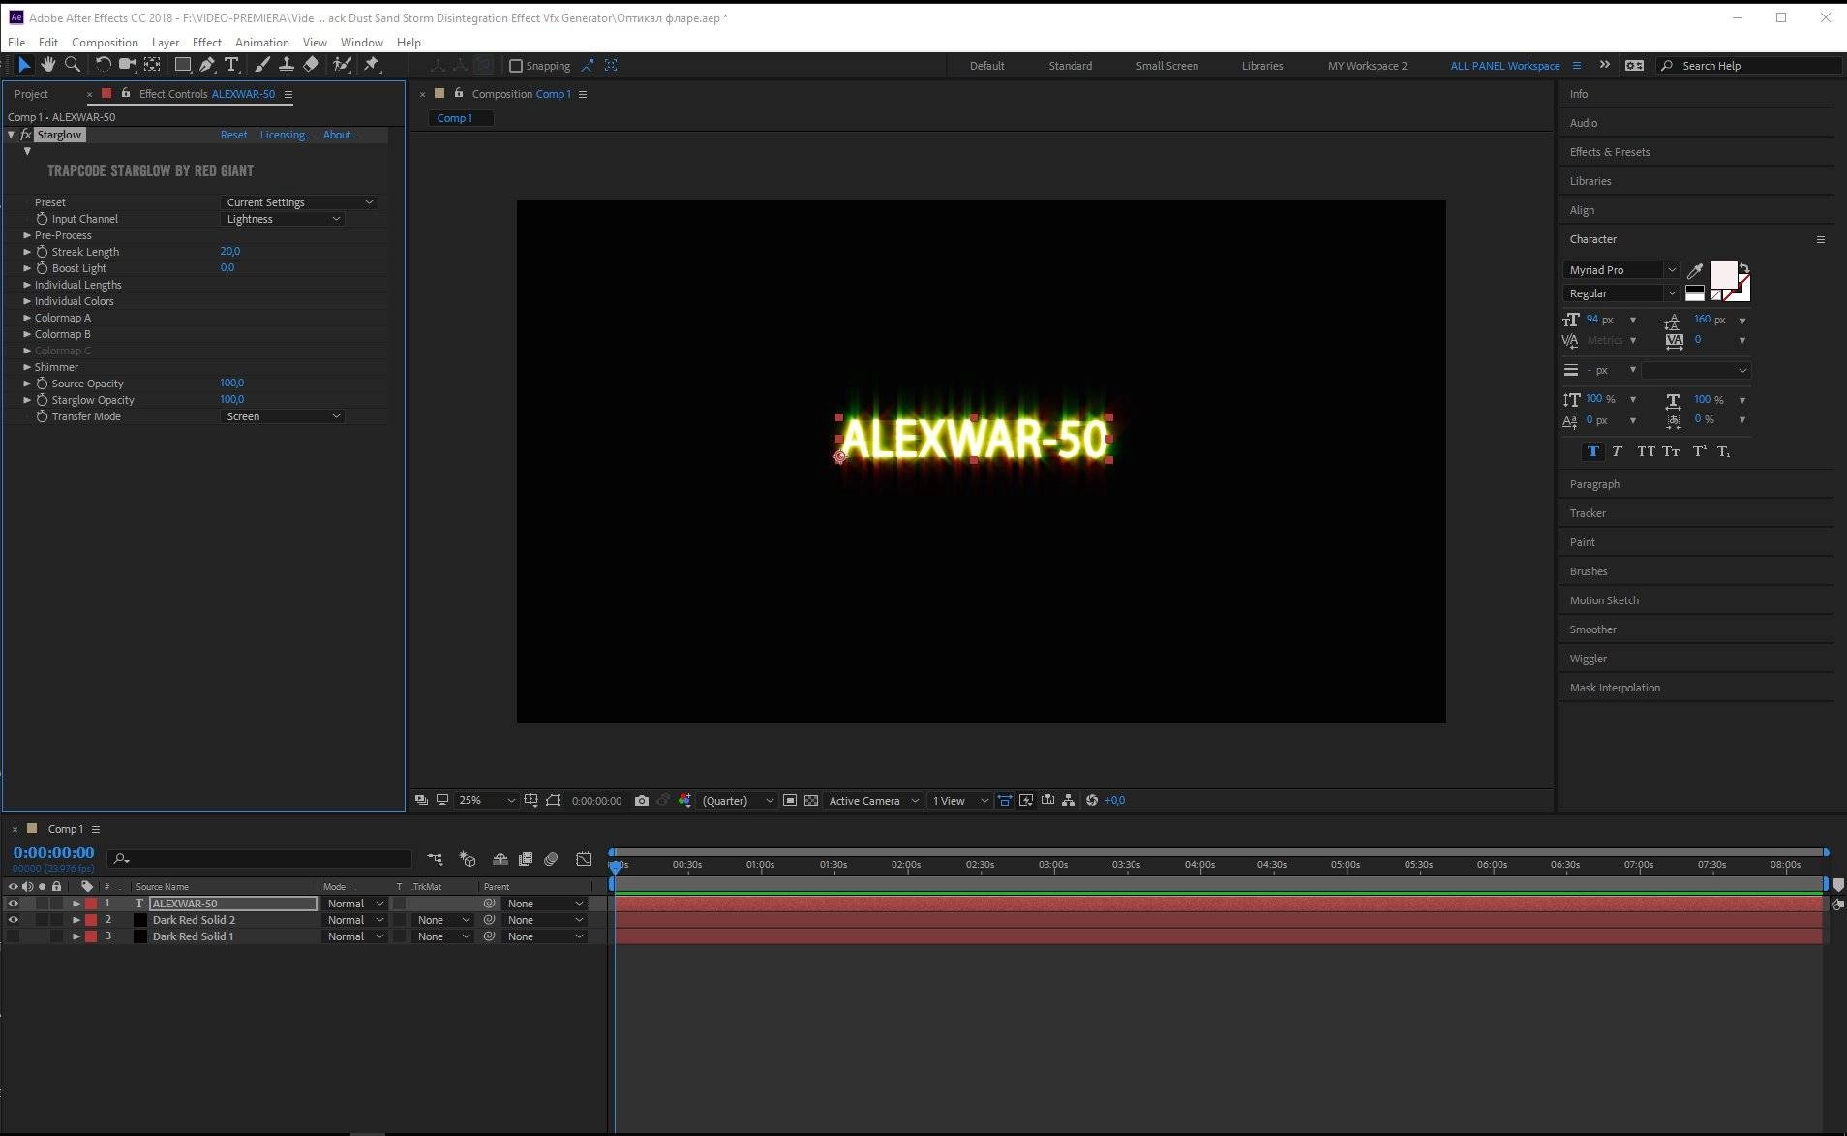
Task: Reset the Starglow effect
Action: point(233,135)
